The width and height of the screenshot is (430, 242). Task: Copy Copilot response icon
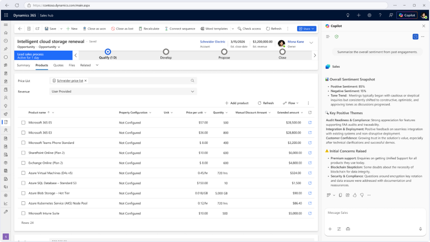coord(340,195)
